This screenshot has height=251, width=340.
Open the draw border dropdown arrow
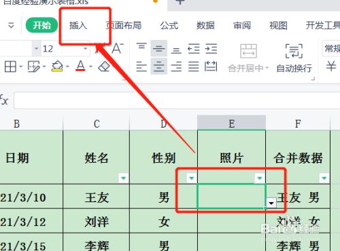click(44, 66)
